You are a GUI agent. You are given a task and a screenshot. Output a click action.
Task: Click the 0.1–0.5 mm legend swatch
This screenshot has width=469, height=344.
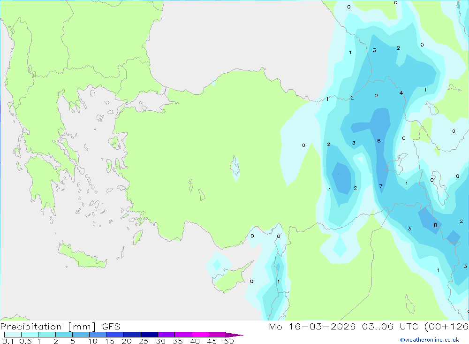pos(13,335)
